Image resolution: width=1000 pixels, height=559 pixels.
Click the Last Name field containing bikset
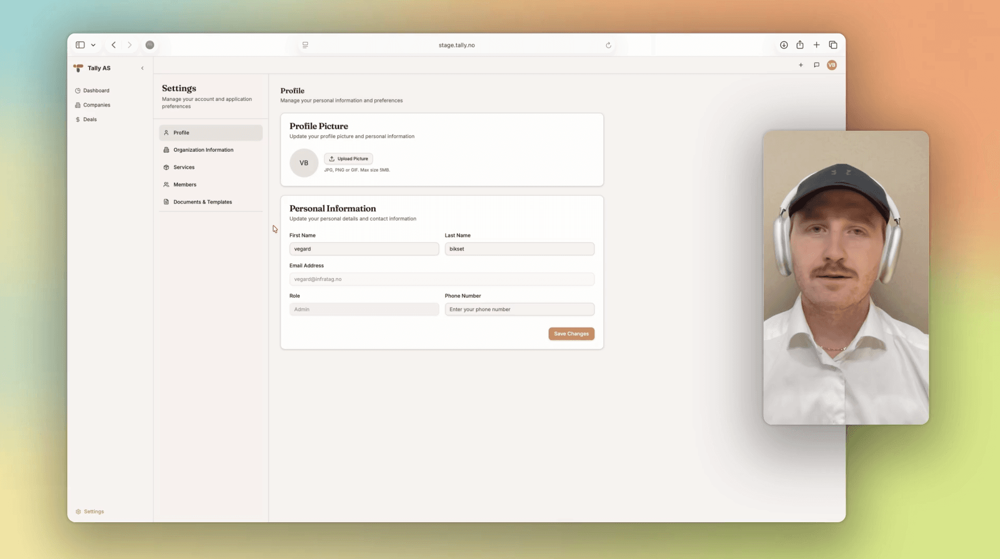[x=520, y=249]
